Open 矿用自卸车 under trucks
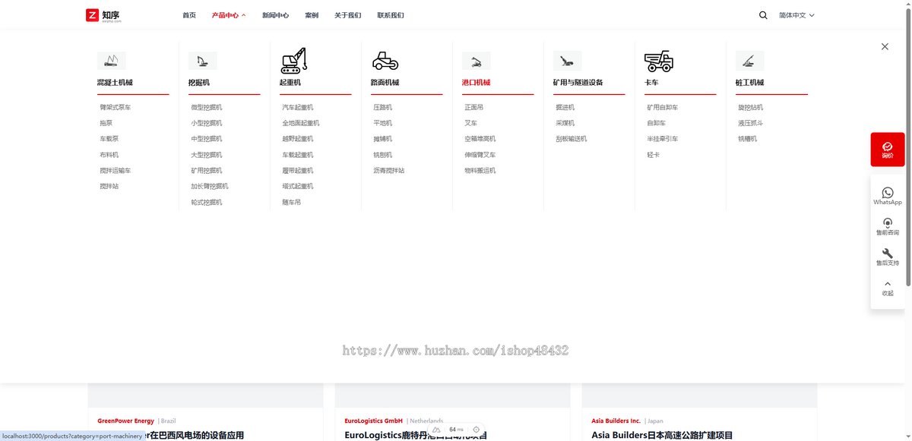The width and height of the screenshot is (912, 441). 663,107
